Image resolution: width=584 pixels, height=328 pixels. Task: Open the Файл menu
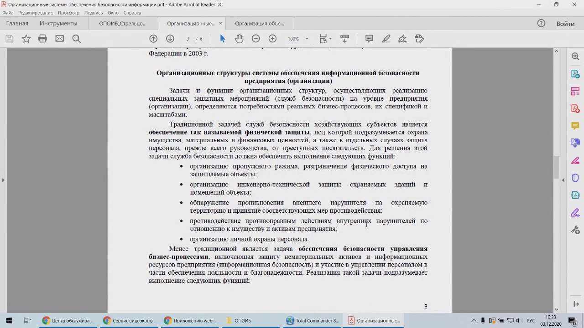[8, 13]
